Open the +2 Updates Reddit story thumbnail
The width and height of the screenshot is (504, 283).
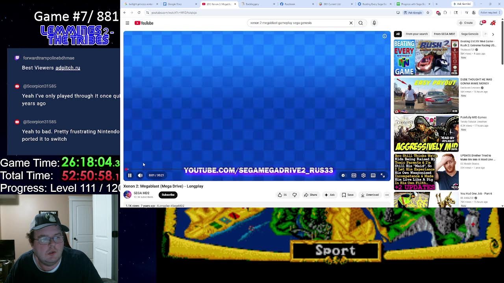tap(426, 172)
